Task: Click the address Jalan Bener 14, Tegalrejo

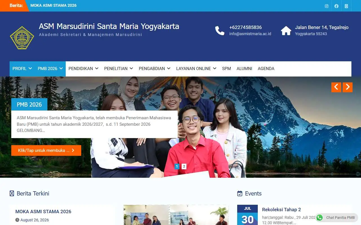Action: point(322,27)
